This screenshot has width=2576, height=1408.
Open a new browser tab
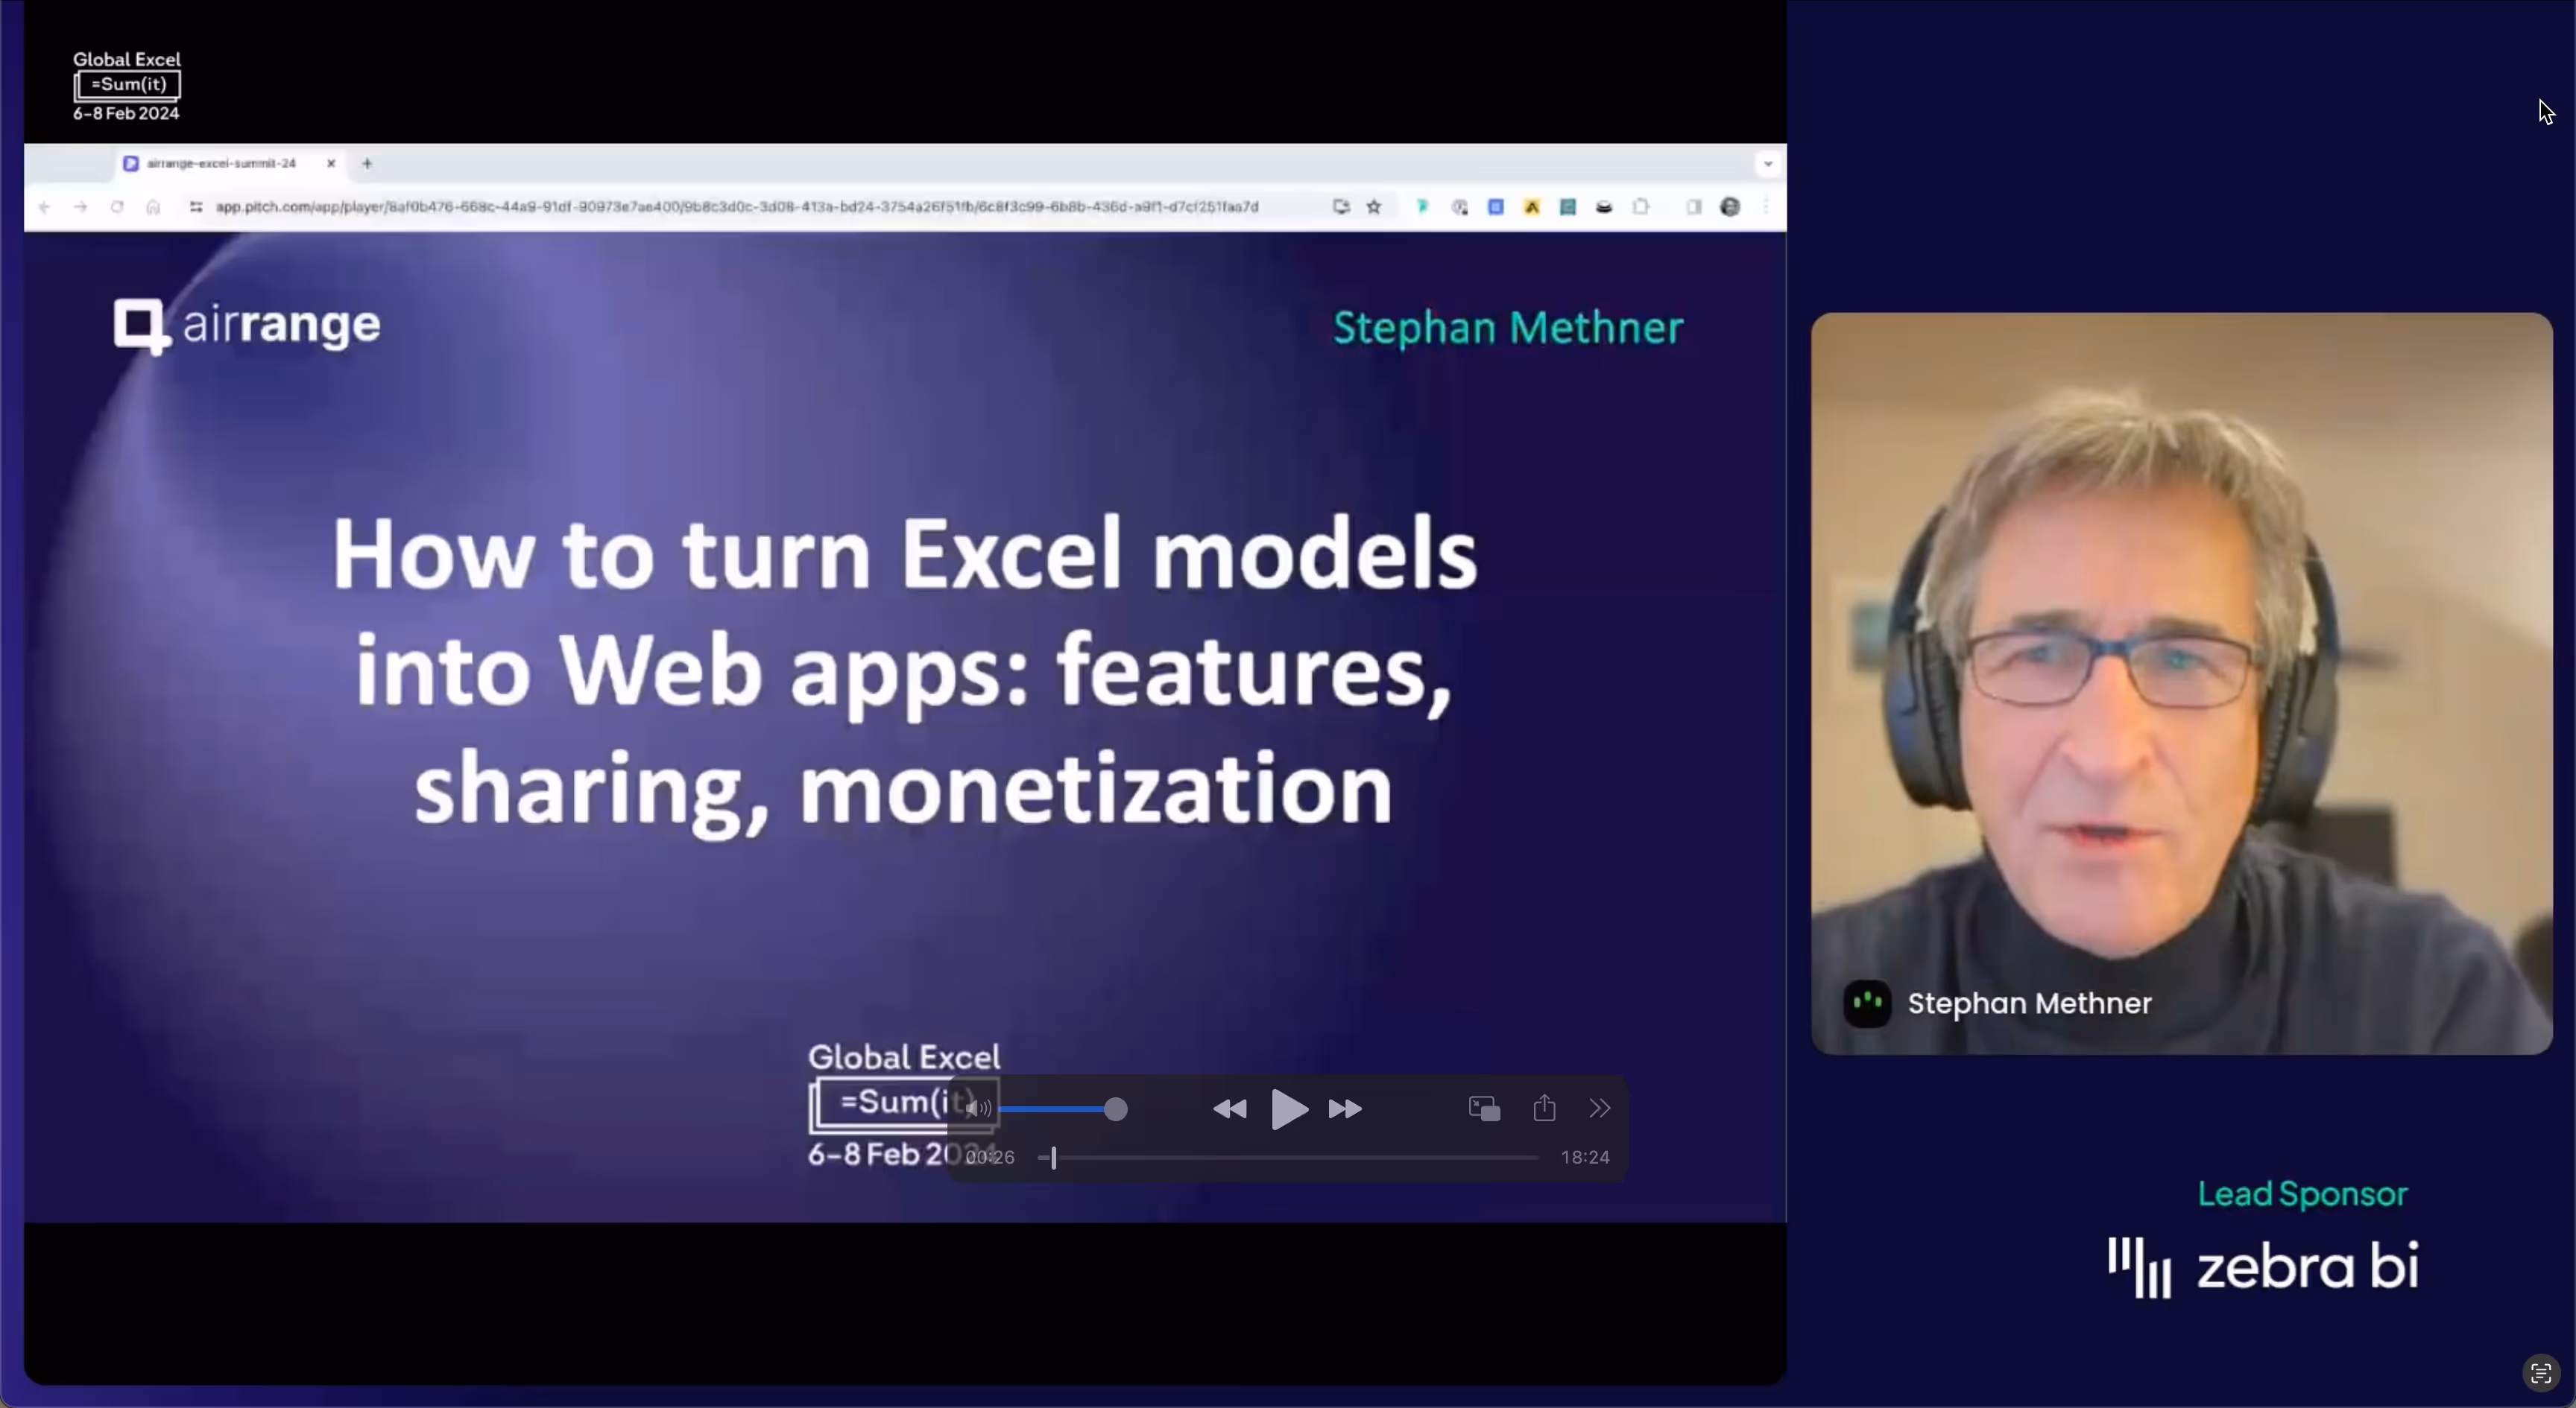(367, 163)
